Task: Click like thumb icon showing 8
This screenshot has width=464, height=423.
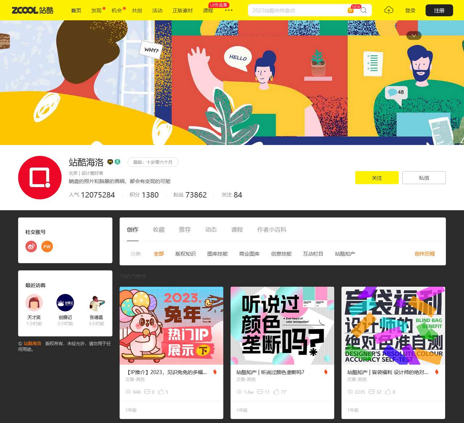Action: click(388, 392)
